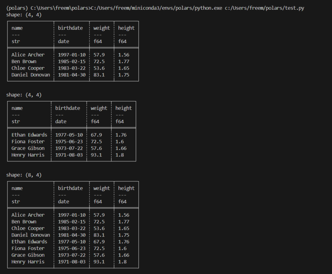
Task: Click birthdate 1983-03-22 in third table
Action: coord(72,229)
